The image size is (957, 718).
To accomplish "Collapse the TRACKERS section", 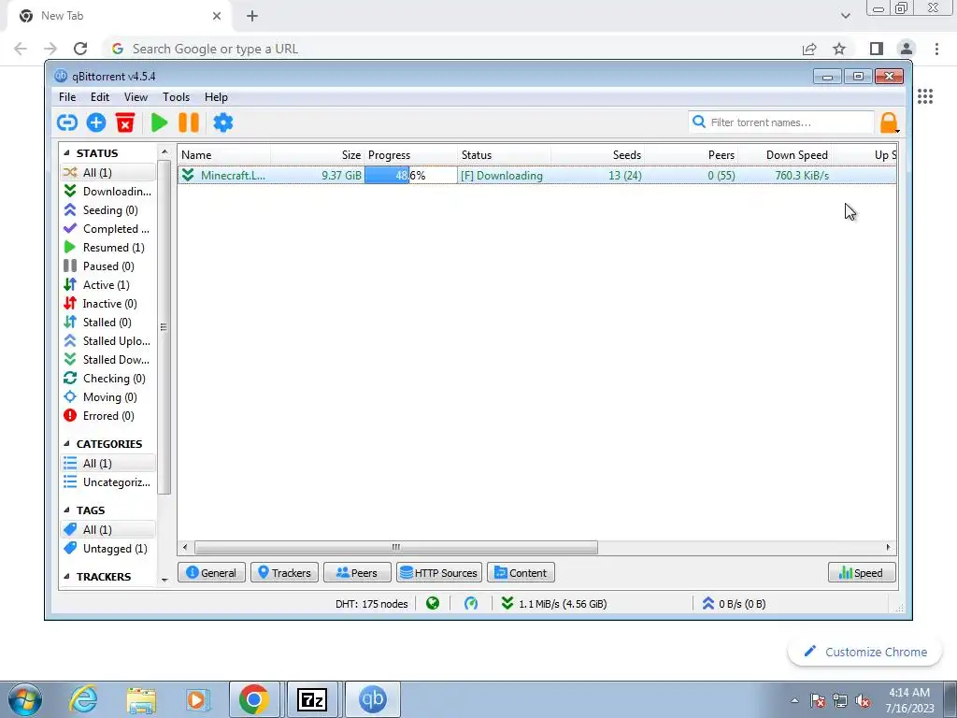I will (x=66, y=577).
